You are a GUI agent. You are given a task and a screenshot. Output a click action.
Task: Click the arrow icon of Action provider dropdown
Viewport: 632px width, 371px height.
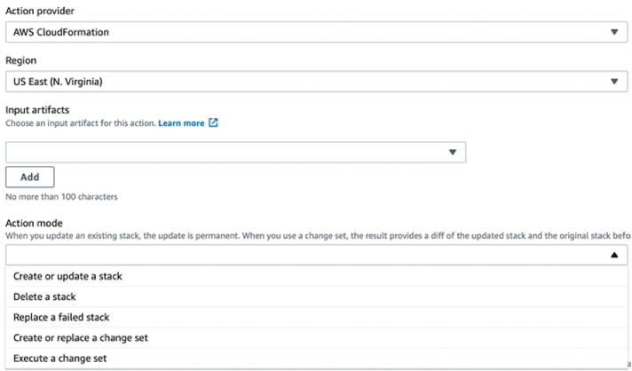tap(613, 32)
